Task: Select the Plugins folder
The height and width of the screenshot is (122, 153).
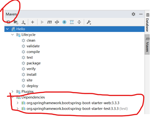Action: 27,91
